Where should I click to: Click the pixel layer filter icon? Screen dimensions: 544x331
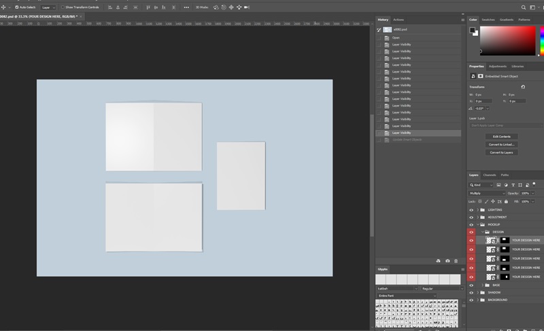tap(498, 185)
